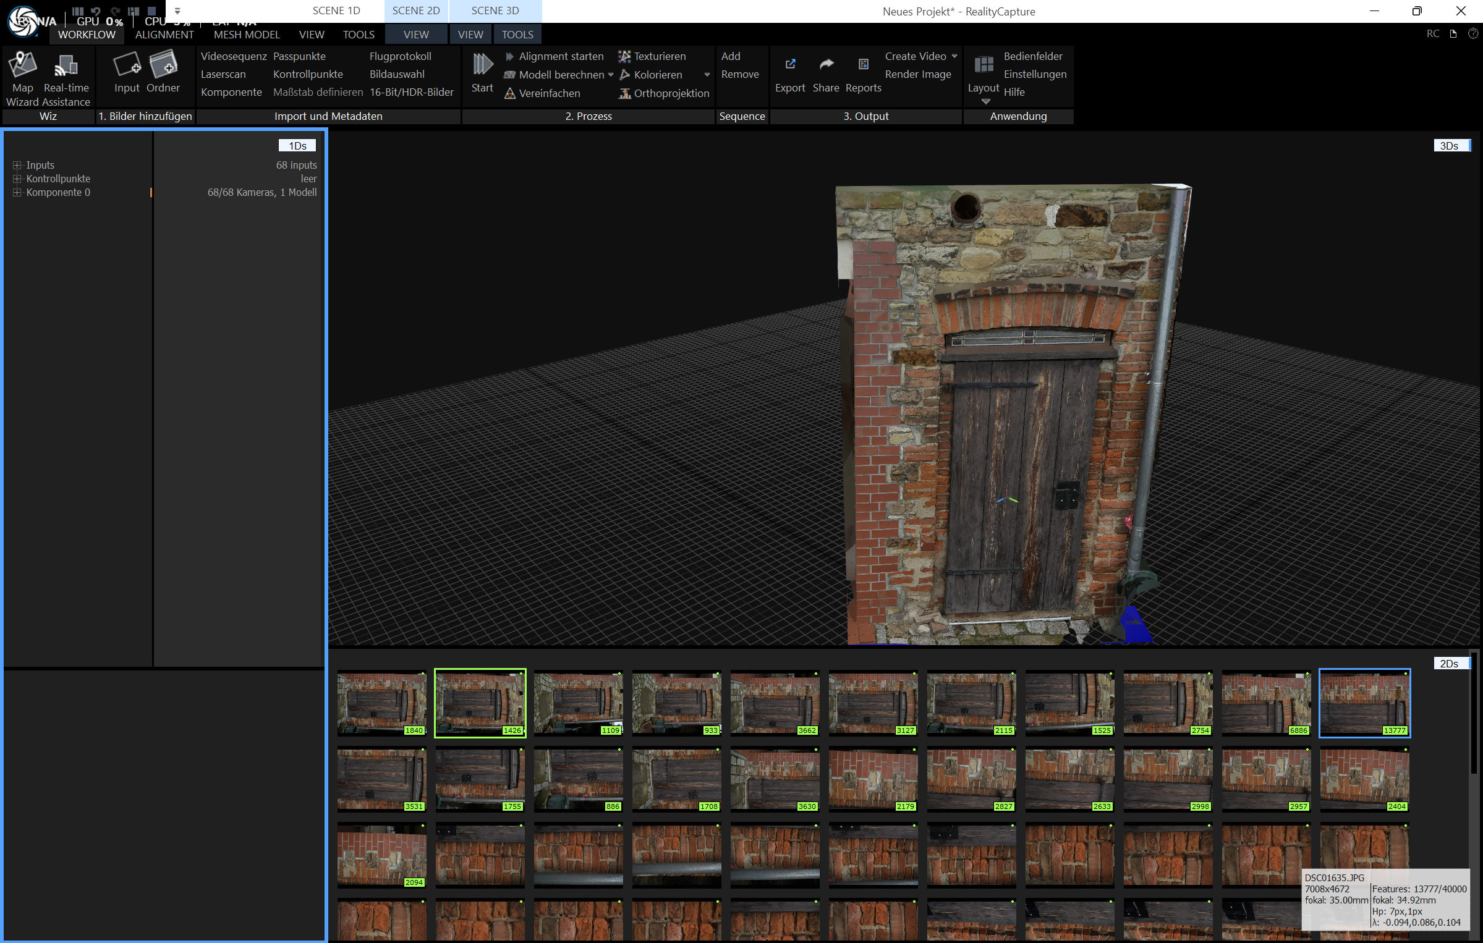The height and width of the screenshot is (943, 1483).
Task: Select the thumbnail labeled 1840
Action: (x=381, y=703)
